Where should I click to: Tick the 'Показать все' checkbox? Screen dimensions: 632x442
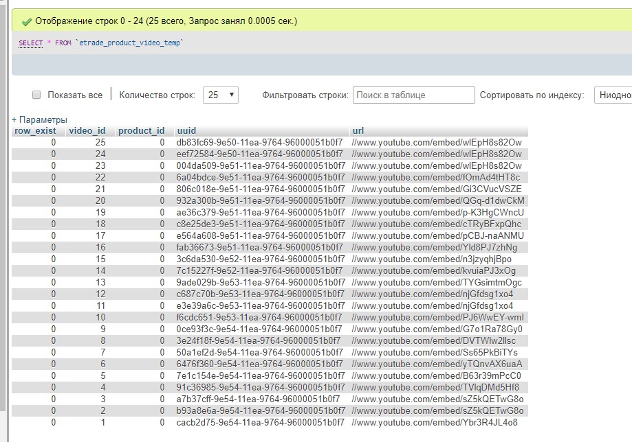coord(36,95)
